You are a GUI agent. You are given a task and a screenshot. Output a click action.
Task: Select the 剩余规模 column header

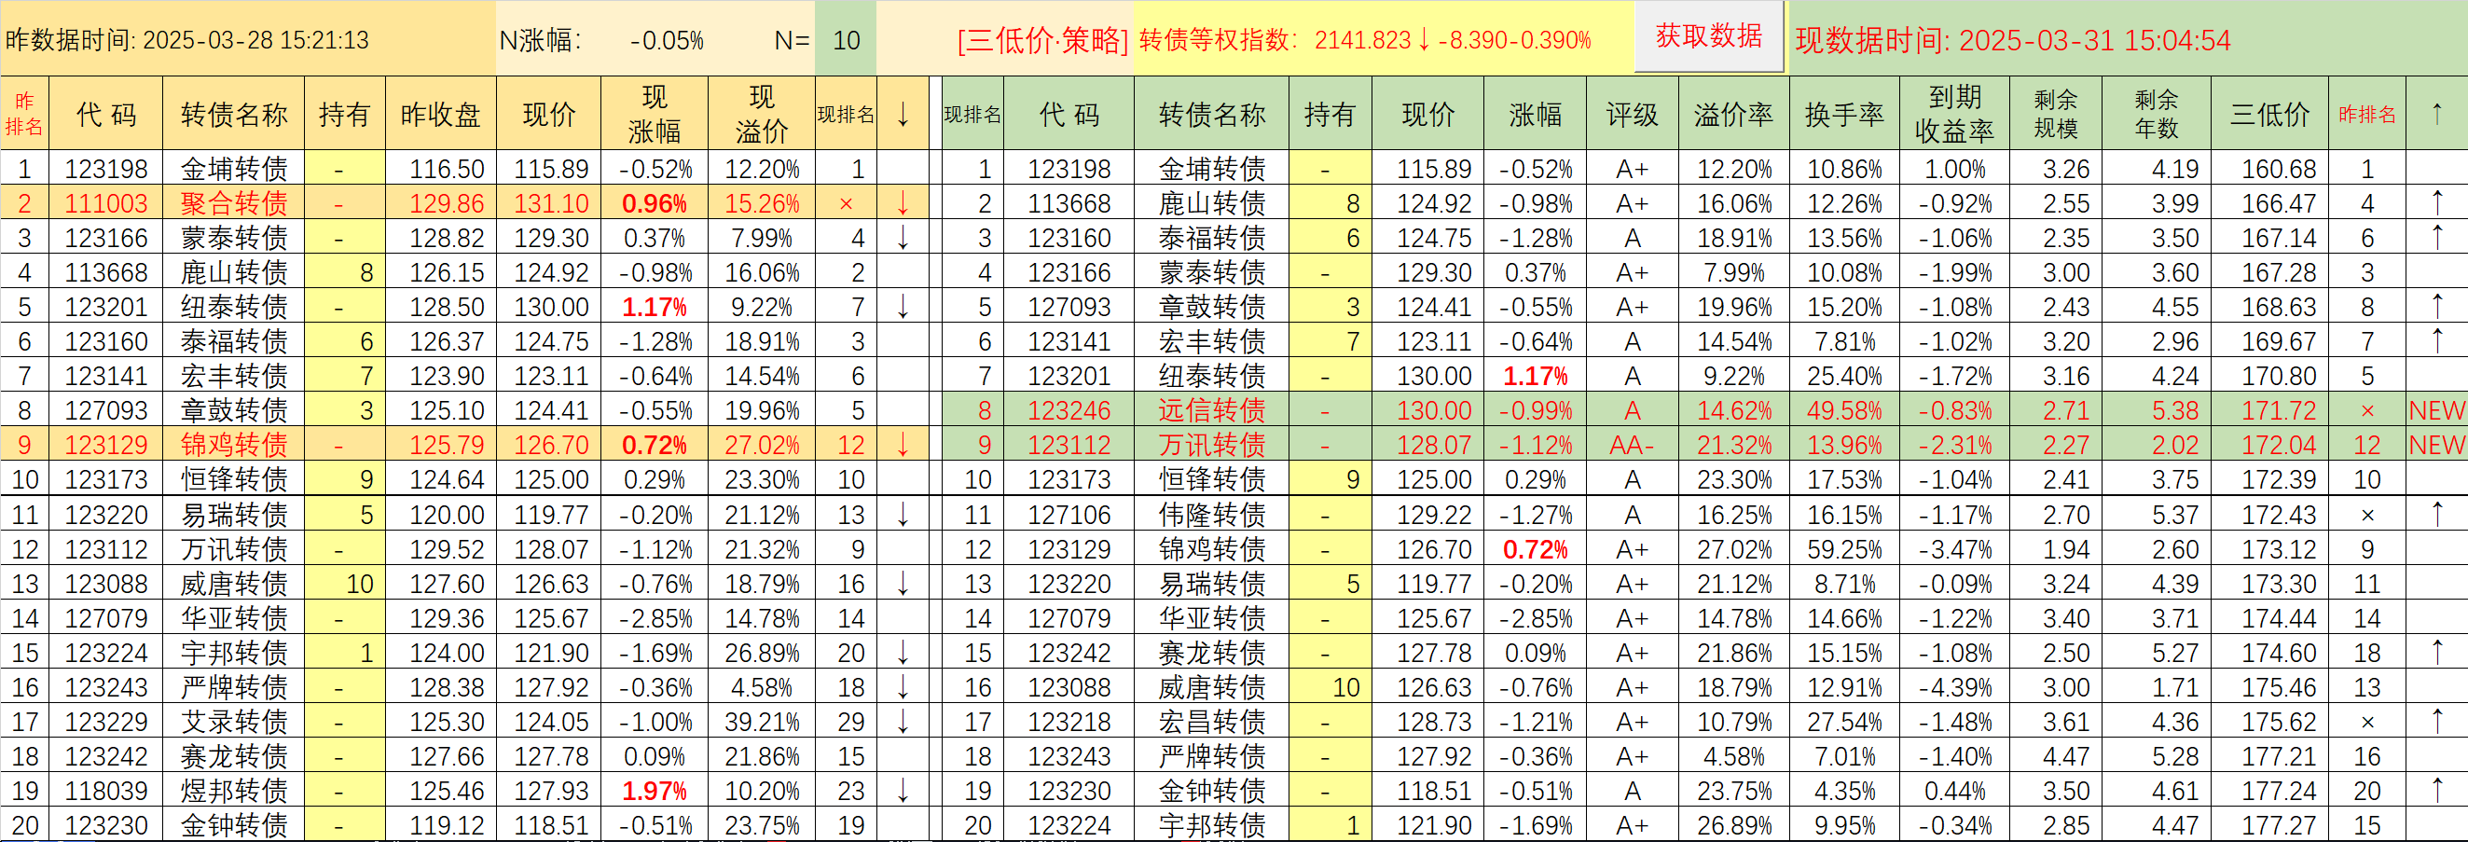point(2056,114)
